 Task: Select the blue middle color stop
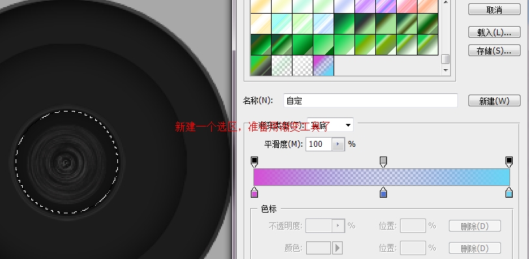(x=383, y=192)
